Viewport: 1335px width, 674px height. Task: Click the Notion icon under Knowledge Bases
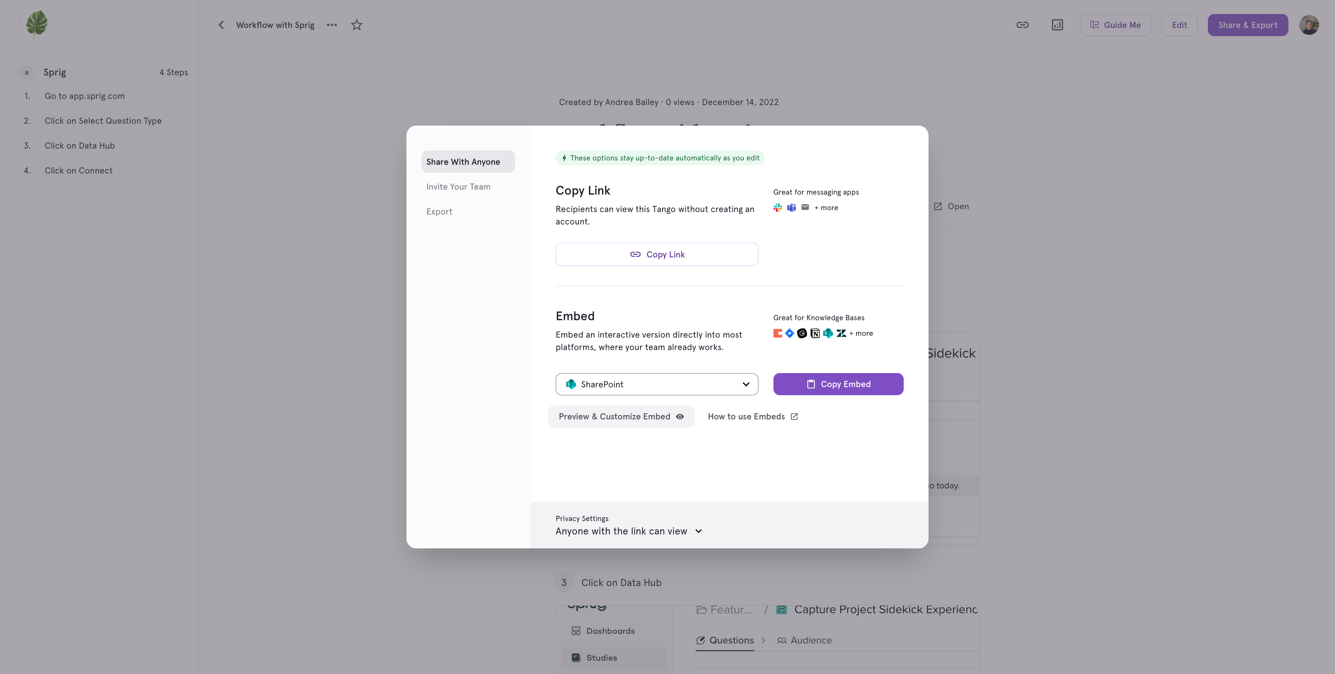point(815,333)
